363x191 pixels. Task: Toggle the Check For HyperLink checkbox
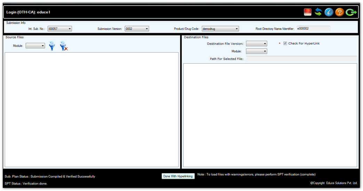point(285,43)
